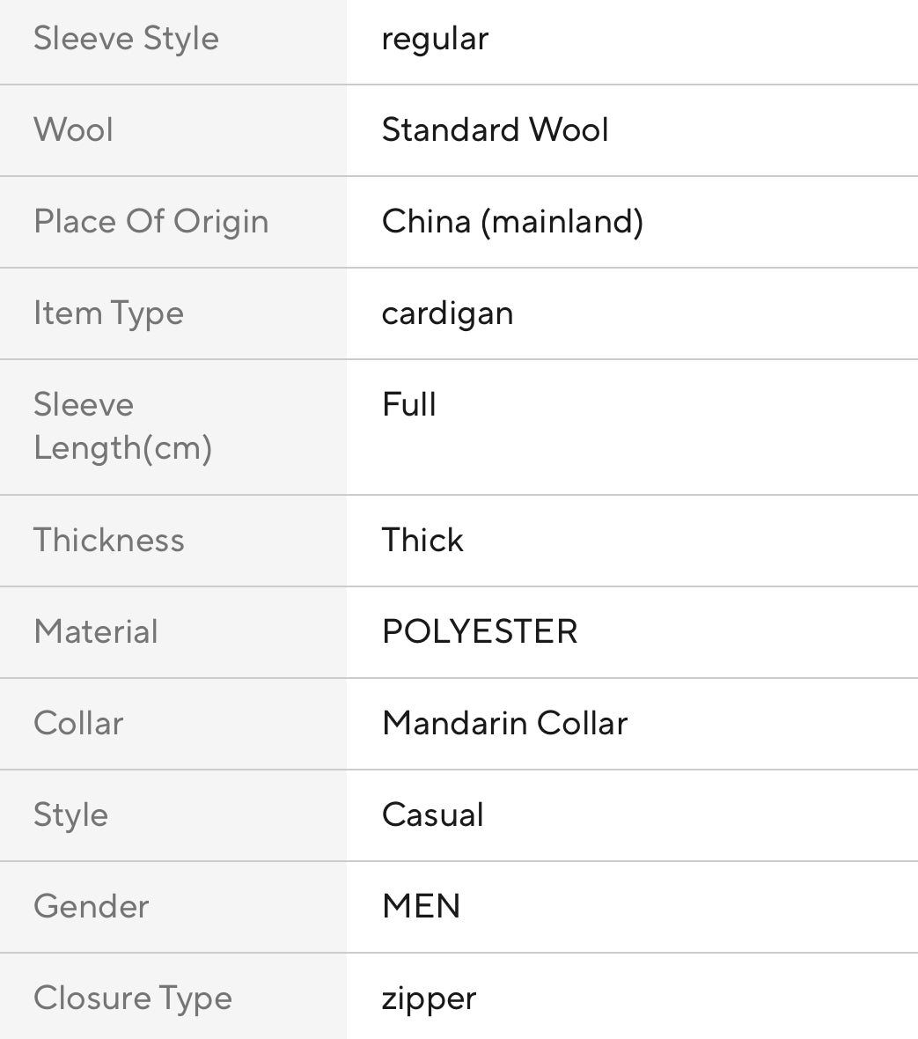Viewport: 918px width, 1039px height.
Task: Select the 'Casual' style value
Action: pyautogui.click(x=432, y=815)
